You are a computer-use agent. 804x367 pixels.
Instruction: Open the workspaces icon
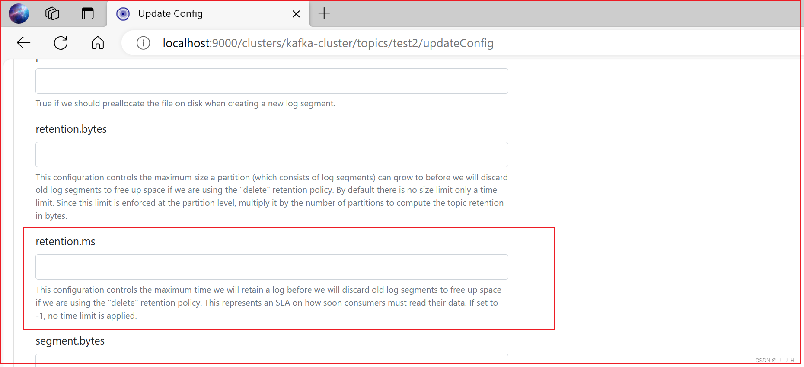pos(52,13)
